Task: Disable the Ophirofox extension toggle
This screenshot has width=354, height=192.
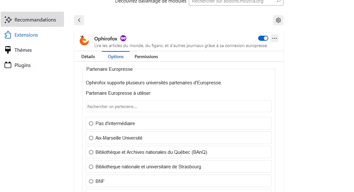Action: 263,38
